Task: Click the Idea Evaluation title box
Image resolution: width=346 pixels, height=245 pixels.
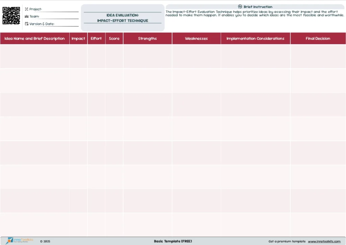Action: 123,18
